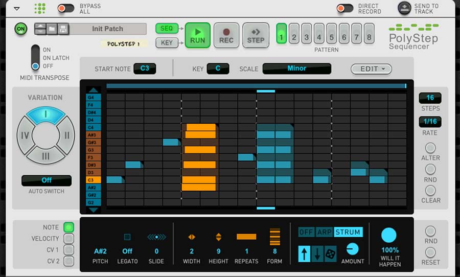Select the STRUM chord mode

[348, 232]
